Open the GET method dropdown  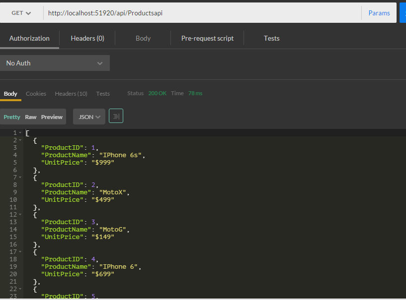point(21,13)
